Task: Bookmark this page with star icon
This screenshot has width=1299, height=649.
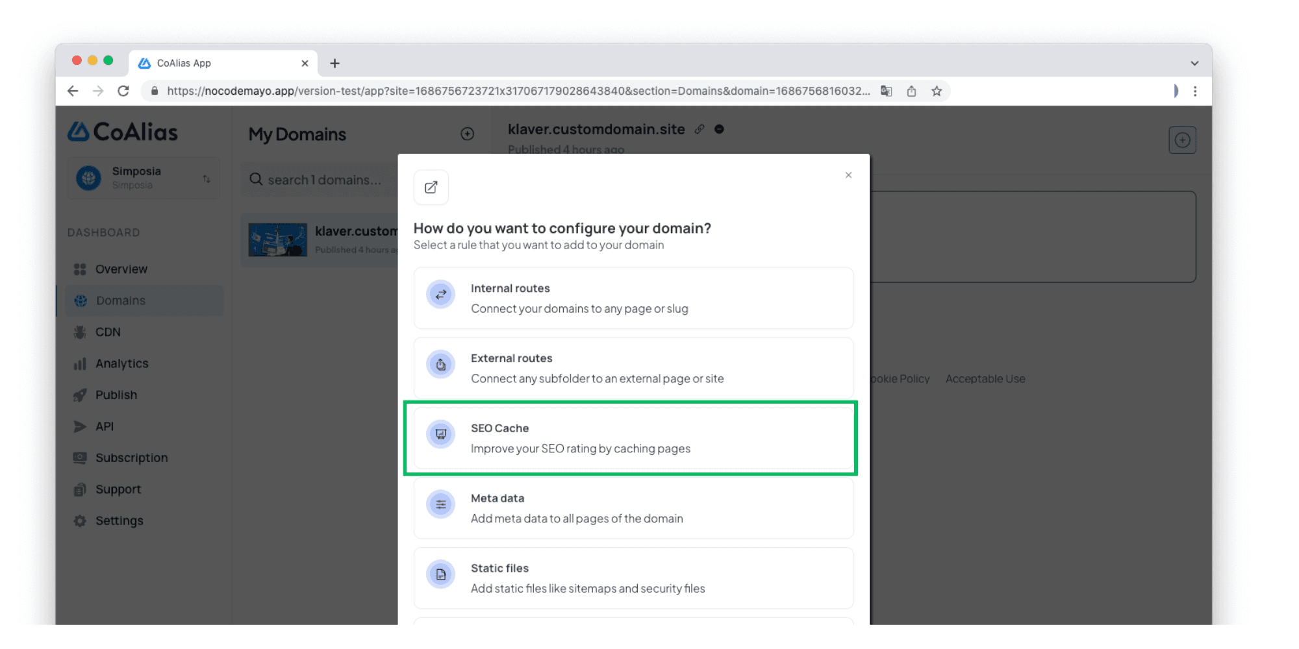Action: 937,92
